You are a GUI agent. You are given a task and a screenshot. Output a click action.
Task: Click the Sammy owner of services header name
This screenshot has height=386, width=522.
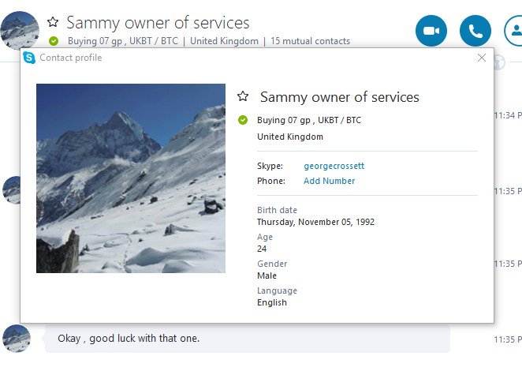(158, 23)
